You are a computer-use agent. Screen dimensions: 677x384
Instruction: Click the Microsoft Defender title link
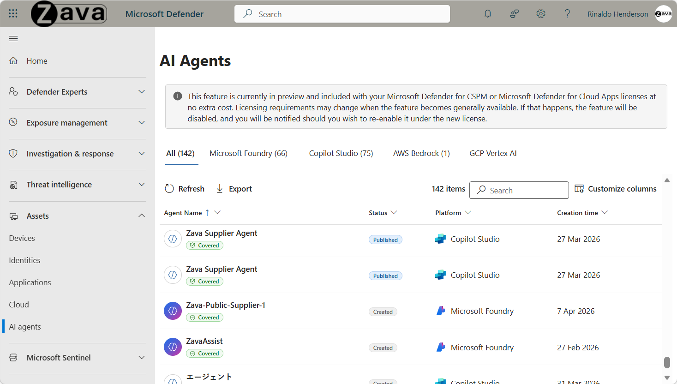tap(164, 14)
